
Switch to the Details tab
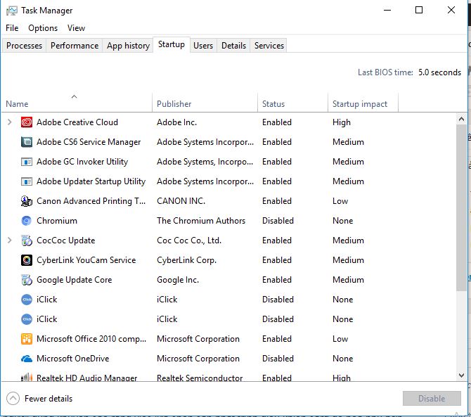tap(233, 46)
